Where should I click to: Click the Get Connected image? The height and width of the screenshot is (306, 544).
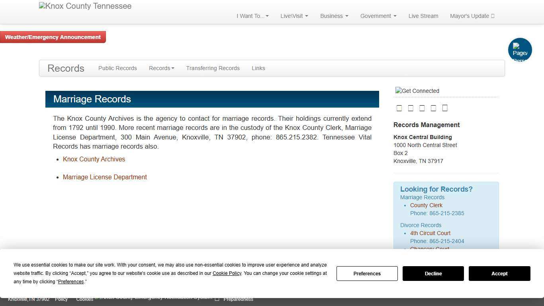(x=417, y=91)
